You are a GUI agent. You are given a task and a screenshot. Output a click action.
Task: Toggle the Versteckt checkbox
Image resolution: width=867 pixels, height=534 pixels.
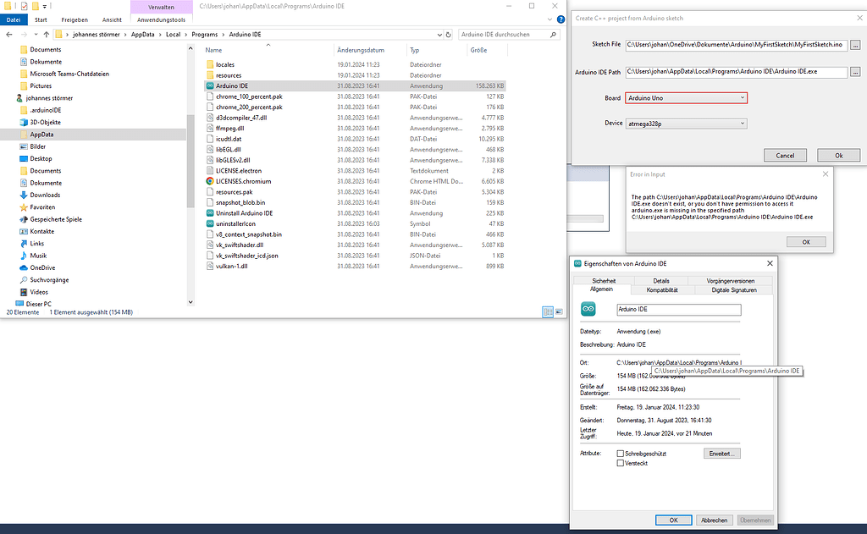click(x=621, y=463)
